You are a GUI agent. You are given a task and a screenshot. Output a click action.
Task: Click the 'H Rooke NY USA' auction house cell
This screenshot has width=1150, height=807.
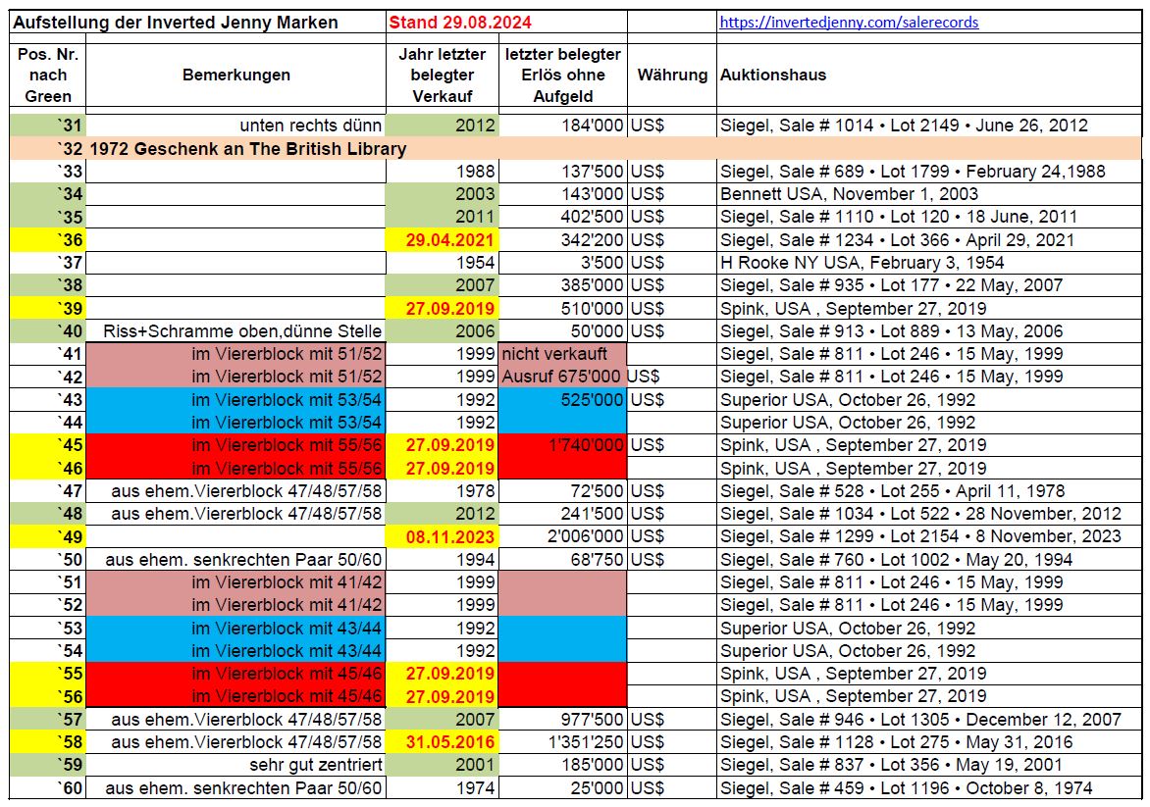(x=862, y=263)
